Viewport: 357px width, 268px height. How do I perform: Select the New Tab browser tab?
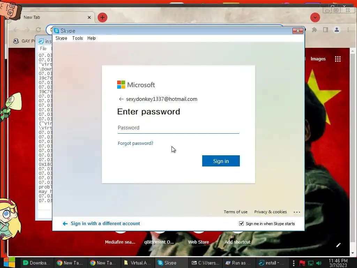(52, 17)
